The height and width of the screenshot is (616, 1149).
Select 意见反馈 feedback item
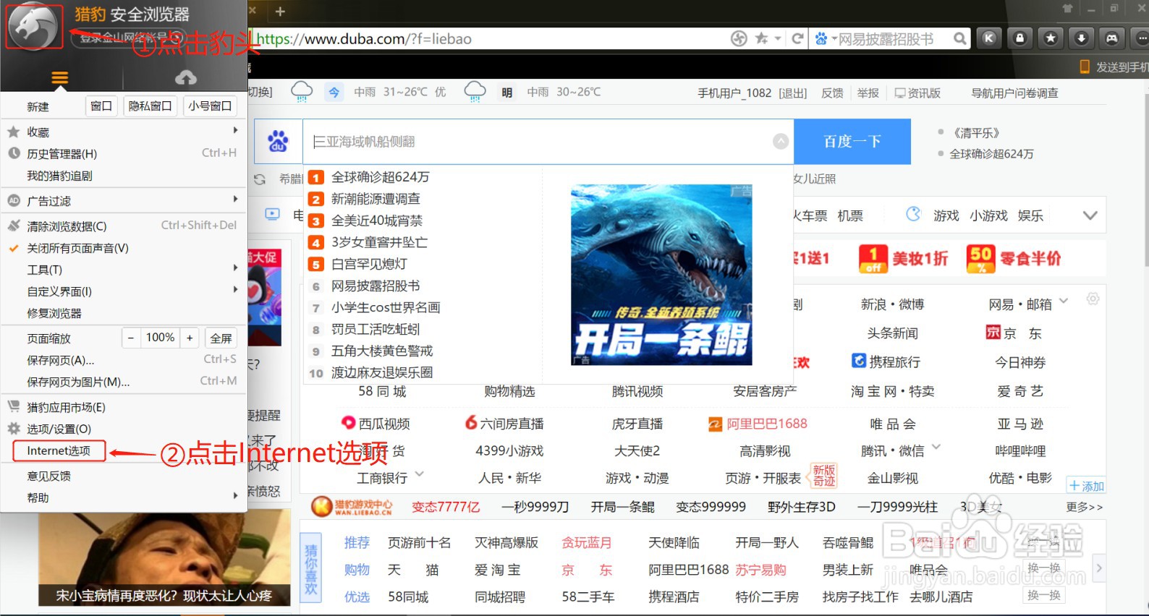123,476
